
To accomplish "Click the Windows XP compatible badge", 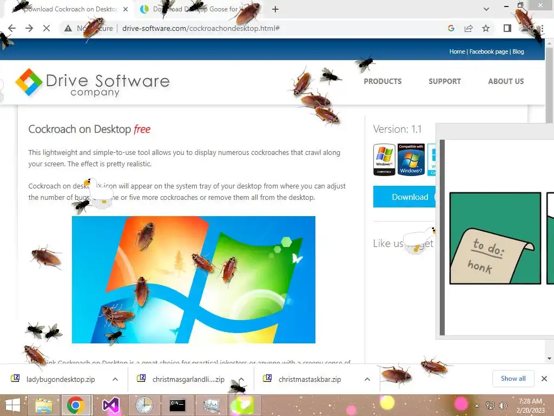I will pyautogui.click(x=384, y=160).
